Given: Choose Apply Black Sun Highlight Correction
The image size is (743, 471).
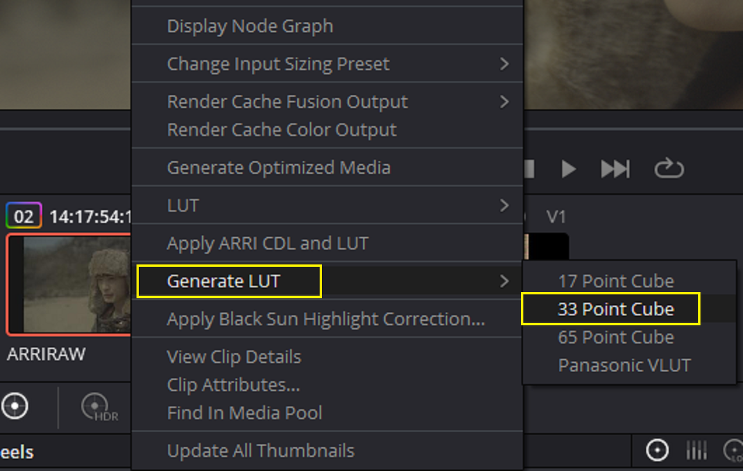Looking at the screenshot, I should click(x=327, y=319).
